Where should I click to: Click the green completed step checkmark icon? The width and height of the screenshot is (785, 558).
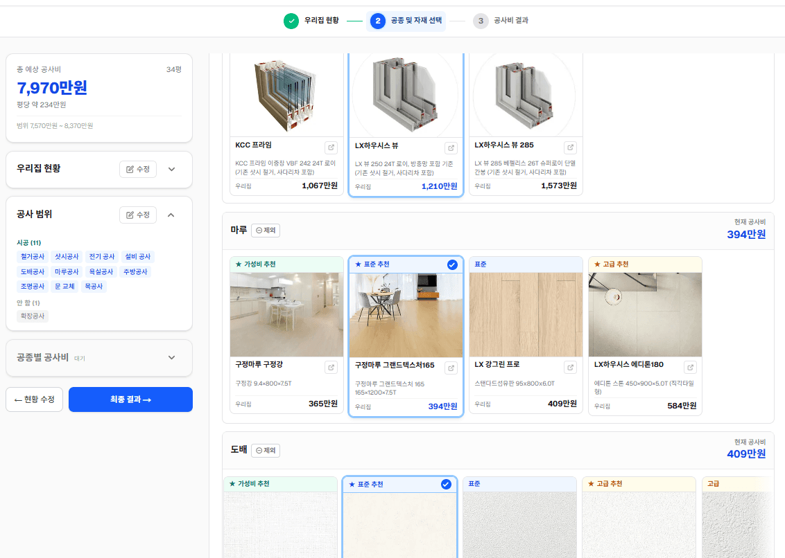(x=291, y=21)
